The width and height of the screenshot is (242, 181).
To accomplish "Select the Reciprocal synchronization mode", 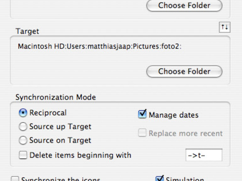I will [x=23, y=113].
